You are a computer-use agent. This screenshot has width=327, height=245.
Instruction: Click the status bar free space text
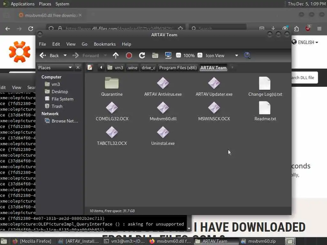pyautogui.click(x=112, y=211)
